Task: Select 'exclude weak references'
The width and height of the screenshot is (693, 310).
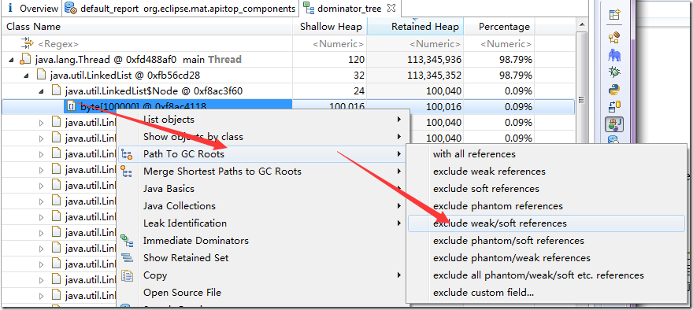Action: coord(547,172)
